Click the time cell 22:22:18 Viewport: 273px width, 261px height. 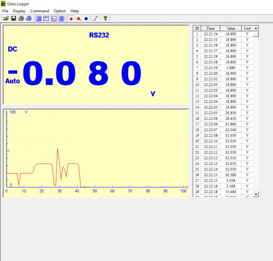(x=211, y=192)
